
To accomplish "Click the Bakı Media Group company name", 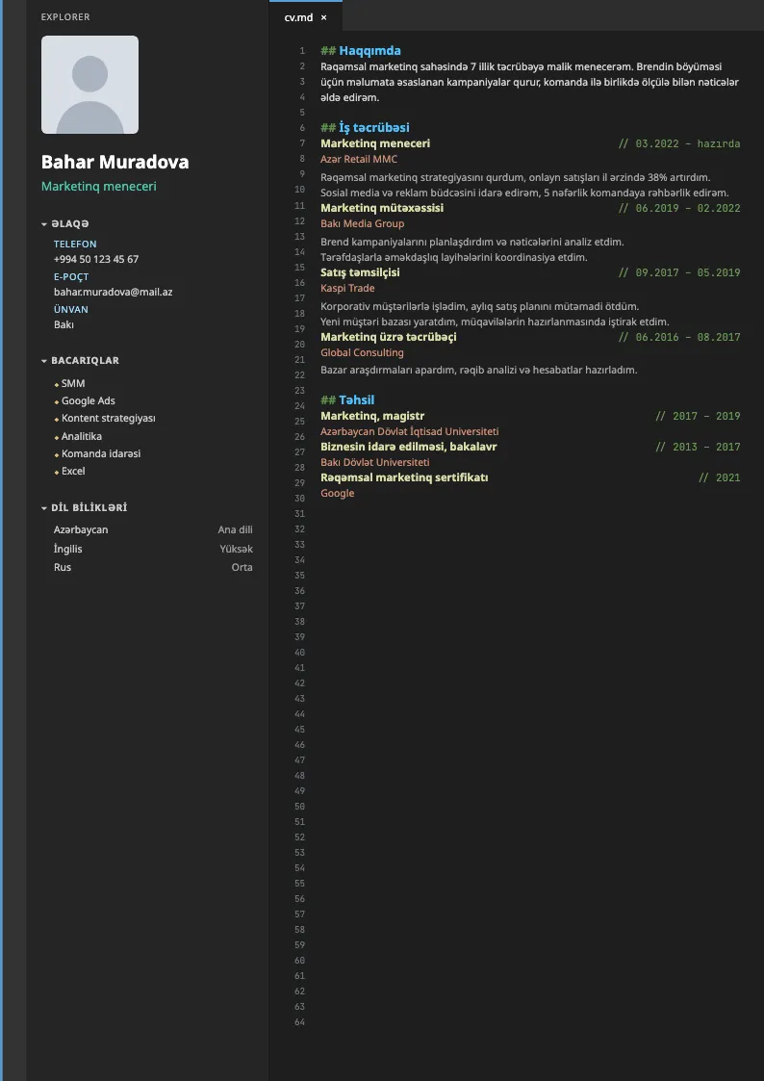I will pos(363,223).
